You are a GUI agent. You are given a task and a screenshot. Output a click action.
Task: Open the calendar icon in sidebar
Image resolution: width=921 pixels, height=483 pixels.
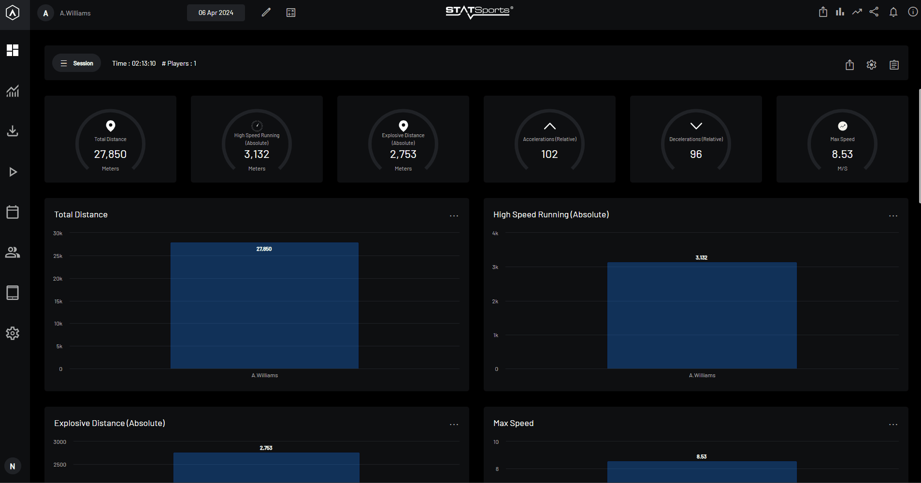click(13, 212)
